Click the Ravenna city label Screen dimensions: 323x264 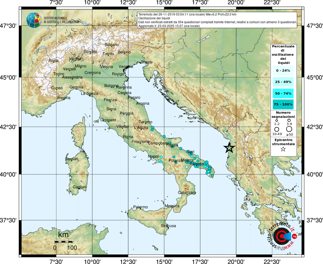[x=124, y=87]
